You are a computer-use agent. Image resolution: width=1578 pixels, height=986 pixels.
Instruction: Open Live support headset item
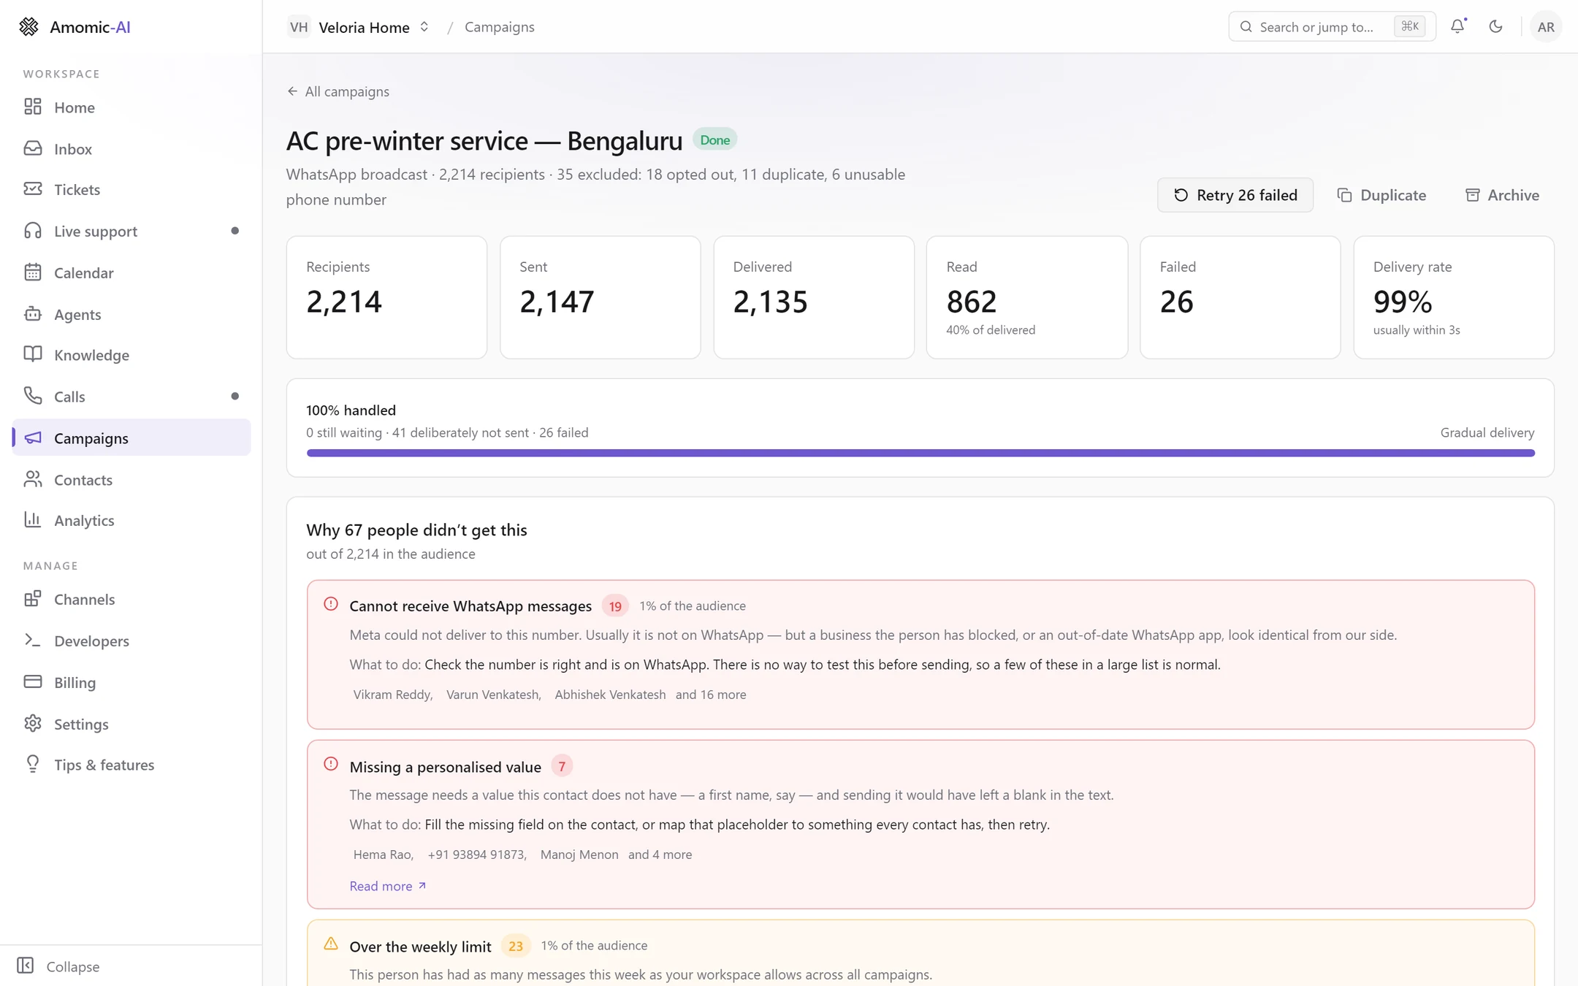tap(131, 231)
